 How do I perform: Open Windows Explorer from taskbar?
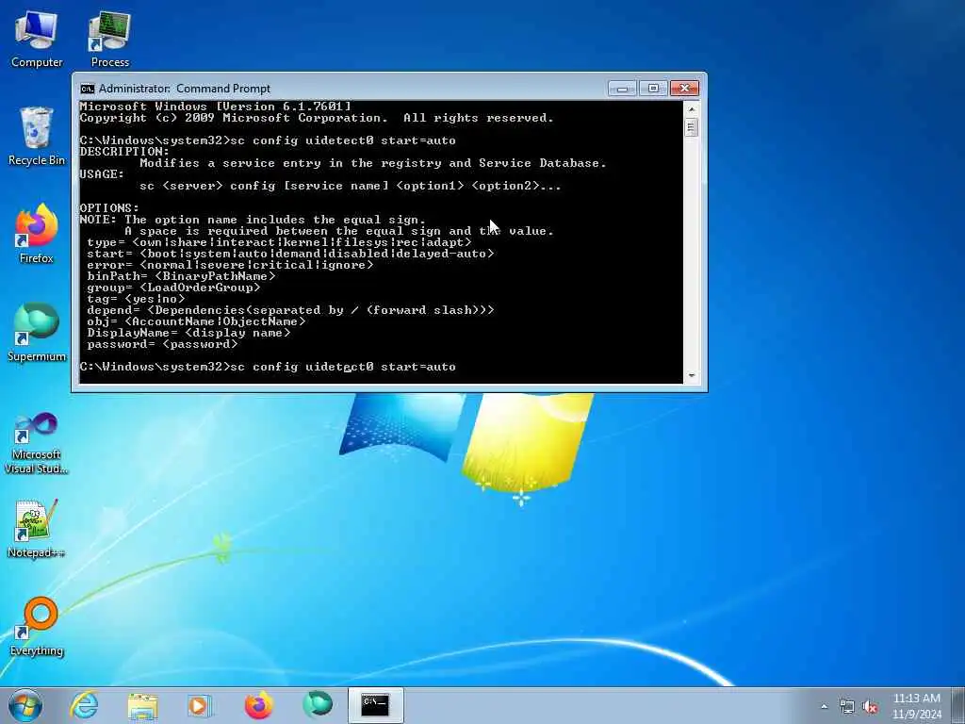[x=143, y=705]
